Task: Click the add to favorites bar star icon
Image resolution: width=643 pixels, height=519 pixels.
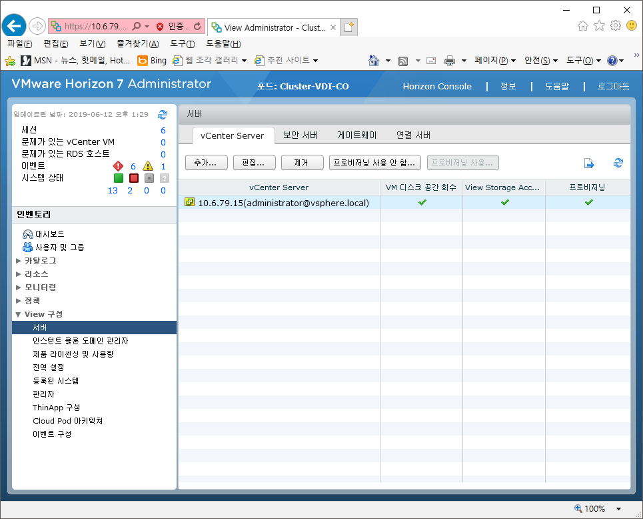Action: pyautogui.click(x=10, y=61)
